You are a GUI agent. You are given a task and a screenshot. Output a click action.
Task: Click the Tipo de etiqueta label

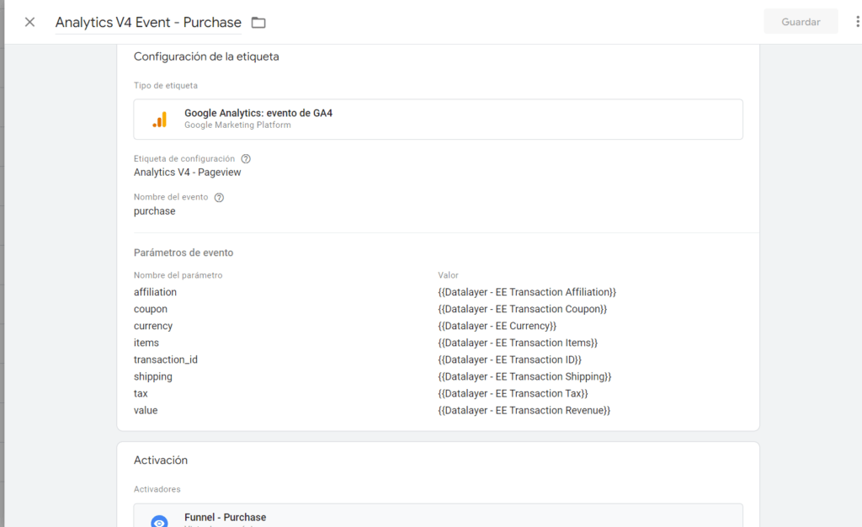166,86
